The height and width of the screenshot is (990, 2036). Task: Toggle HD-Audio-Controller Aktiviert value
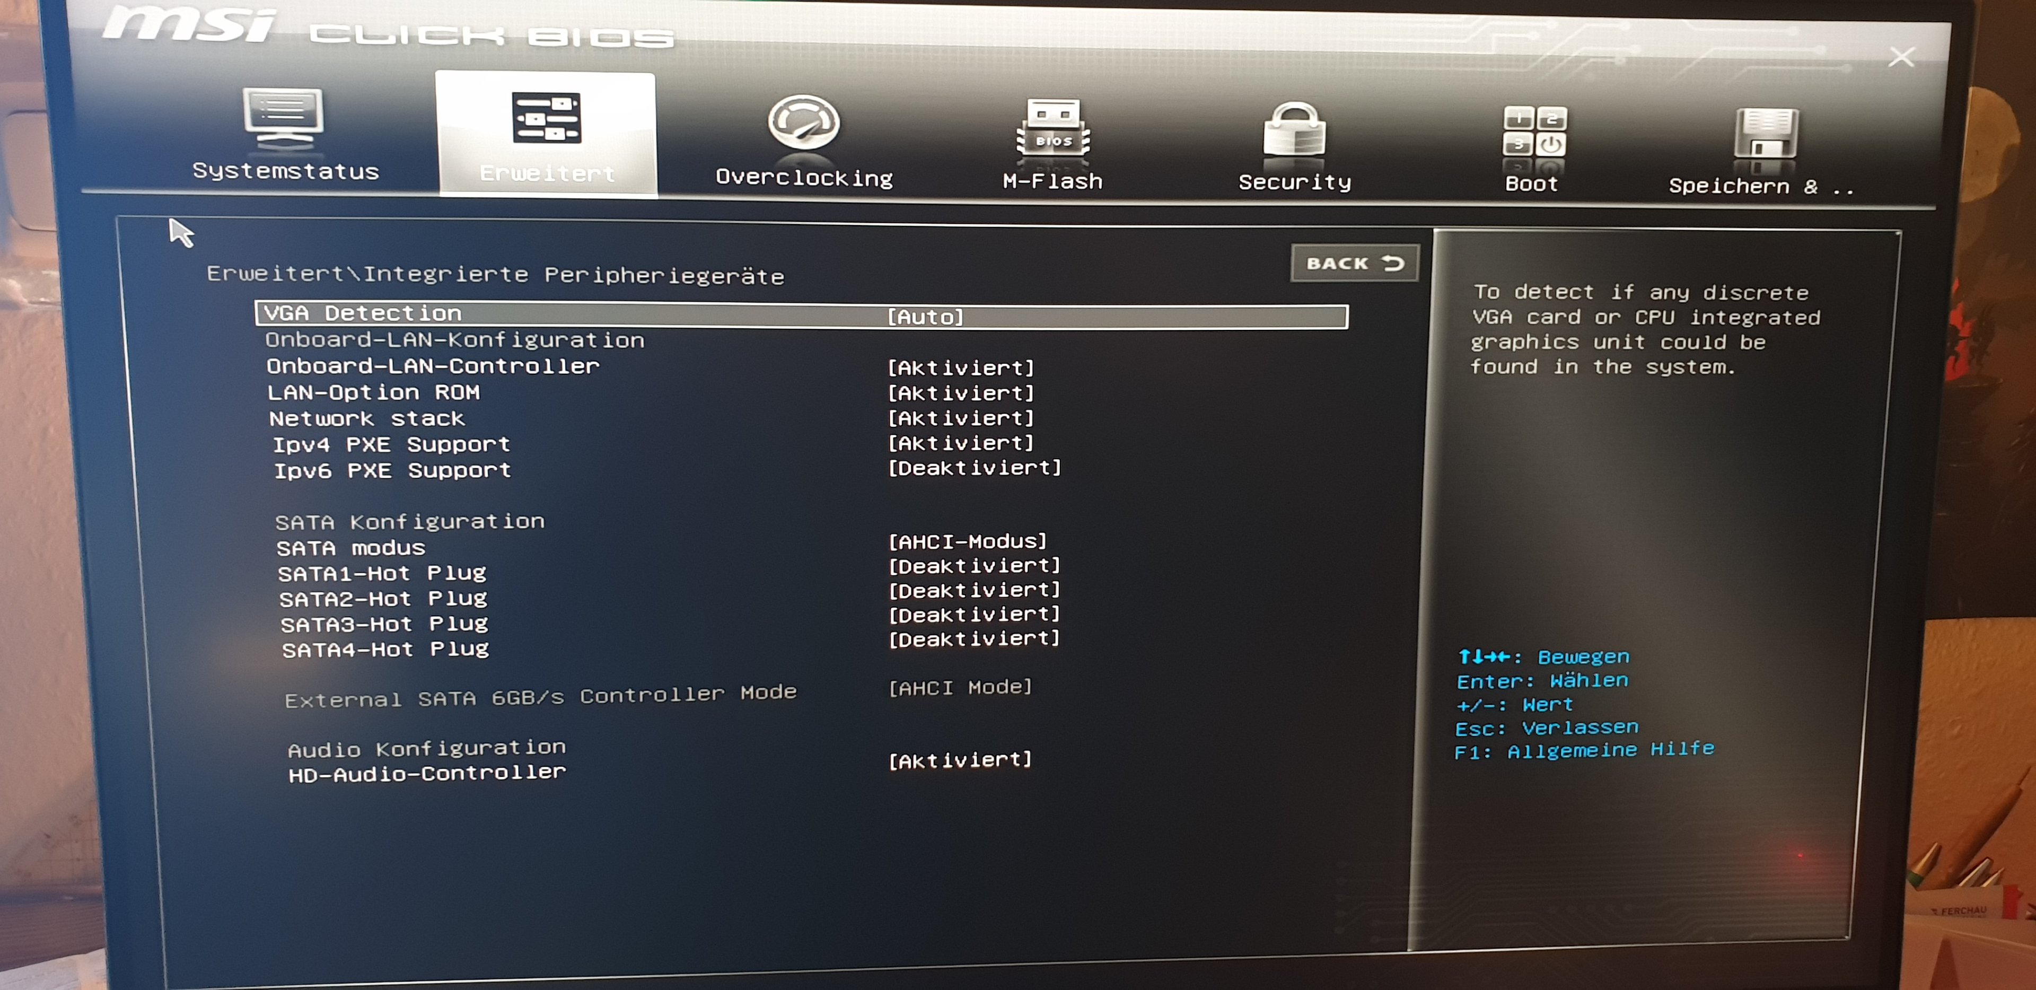[960, 760]
